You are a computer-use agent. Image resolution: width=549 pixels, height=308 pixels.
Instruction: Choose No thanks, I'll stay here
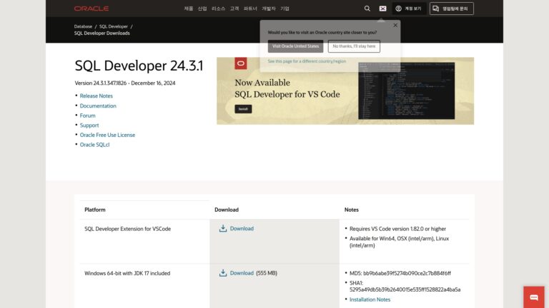click(354, 46)
